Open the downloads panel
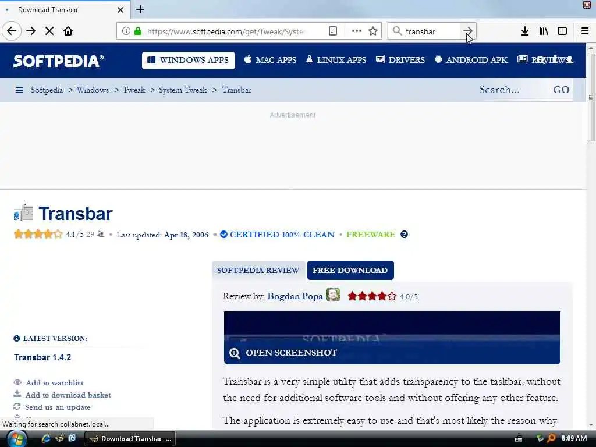Screen dimensions: 596x447 525,31
